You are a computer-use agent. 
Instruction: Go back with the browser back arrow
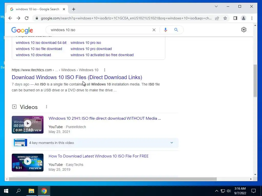pyautogui.click(x=10, y=18)
